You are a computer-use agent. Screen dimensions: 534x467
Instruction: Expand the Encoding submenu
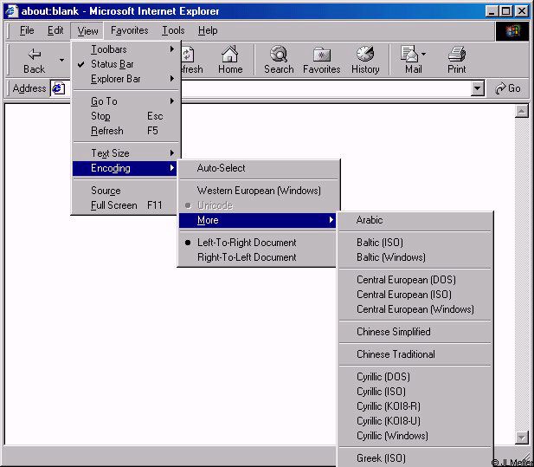pyautogui.click(x=125, y=168)
